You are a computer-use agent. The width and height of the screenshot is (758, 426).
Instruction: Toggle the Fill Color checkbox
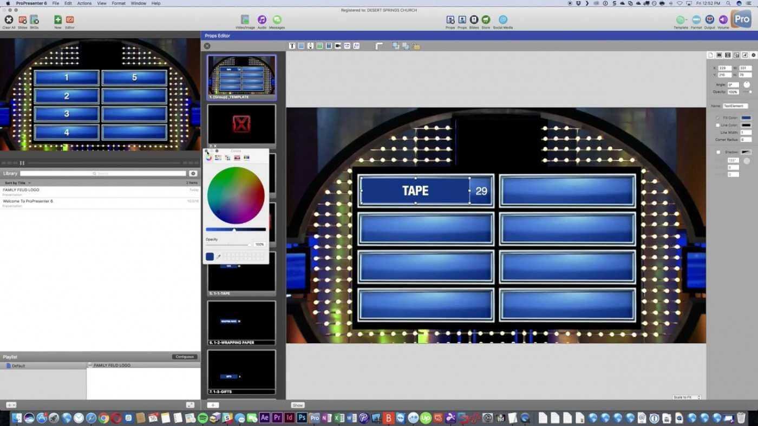718,117
